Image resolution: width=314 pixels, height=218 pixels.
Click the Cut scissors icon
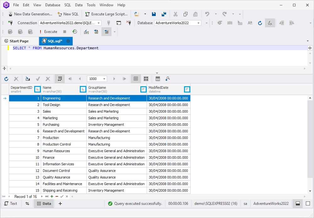point(176,14)
